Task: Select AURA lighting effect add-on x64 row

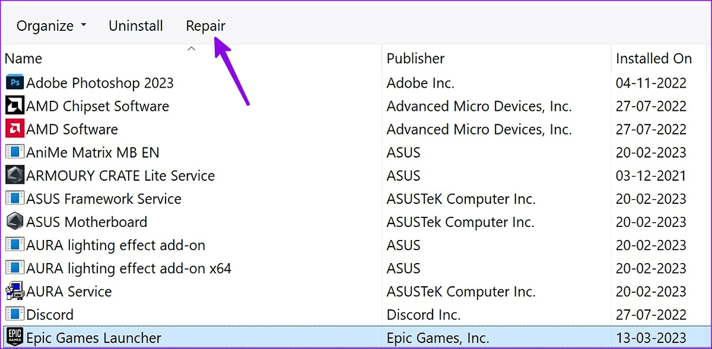Action: tap(129, 268)
